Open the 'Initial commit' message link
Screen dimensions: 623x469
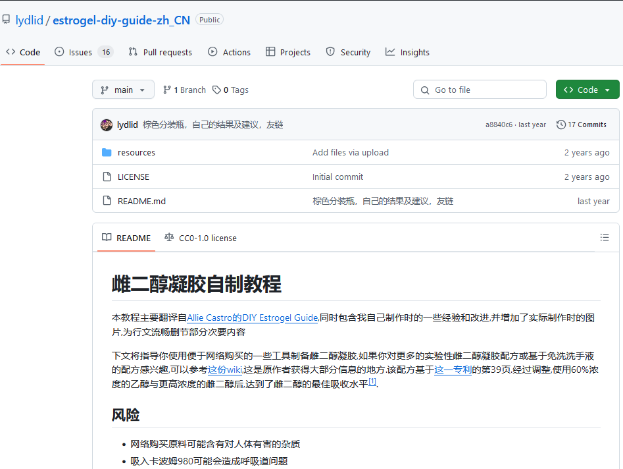(x=337, y=177)
